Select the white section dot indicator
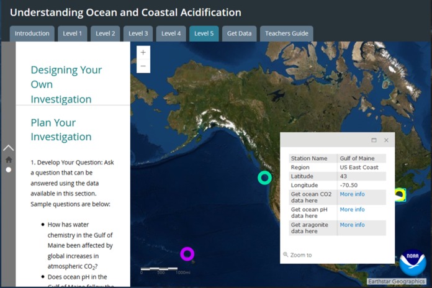This screenshot has width=432, height=288. (x=9, y=169)
